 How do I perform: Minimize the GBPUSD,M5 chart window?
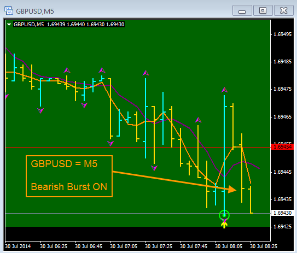(242, 10)
